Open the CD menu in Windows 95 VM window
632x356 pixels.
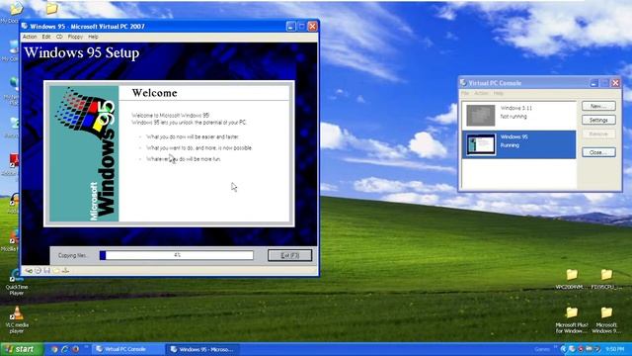pos(59,37)
